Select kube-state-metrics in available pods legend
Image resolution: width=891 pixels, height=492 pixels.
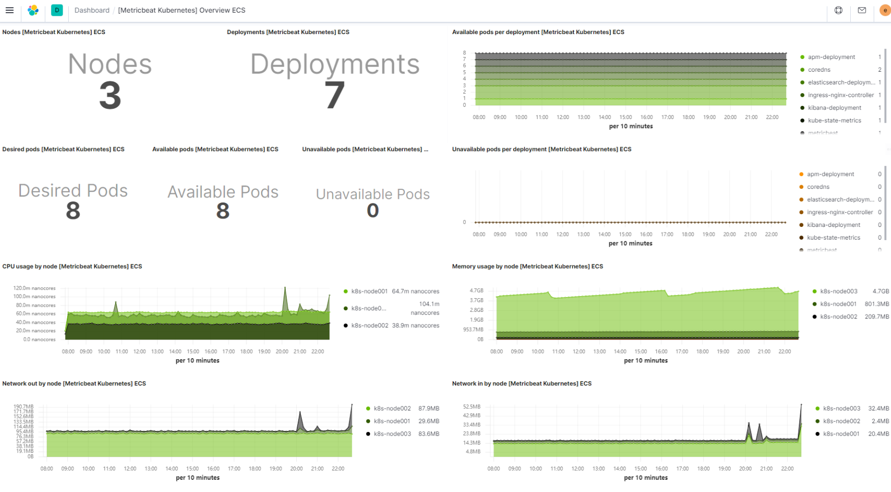tap(834, 121)
